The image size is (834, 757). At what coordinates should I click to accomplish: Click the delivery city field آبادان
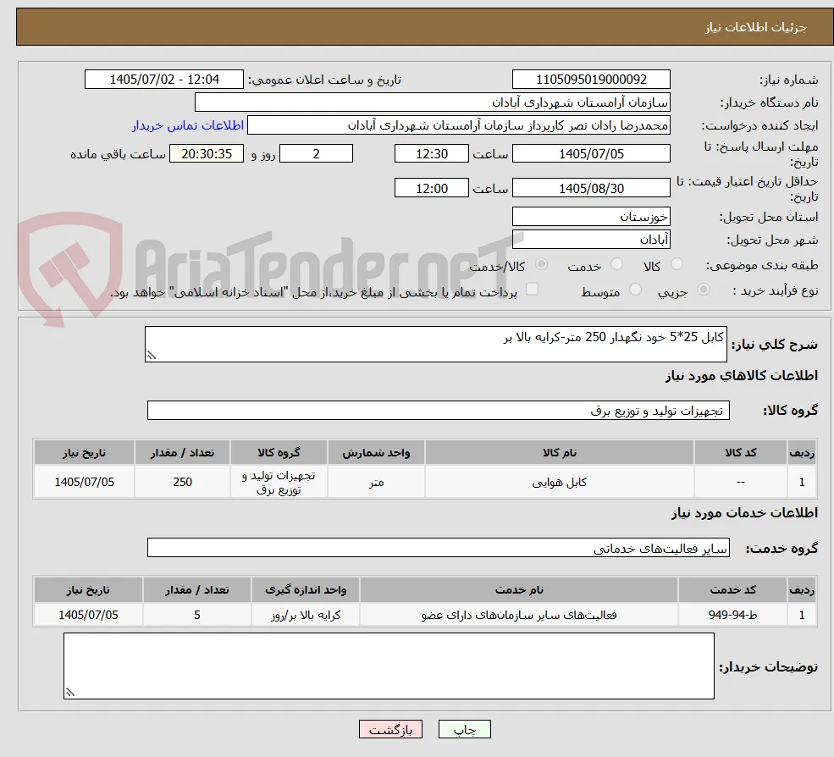coord(591,240)
